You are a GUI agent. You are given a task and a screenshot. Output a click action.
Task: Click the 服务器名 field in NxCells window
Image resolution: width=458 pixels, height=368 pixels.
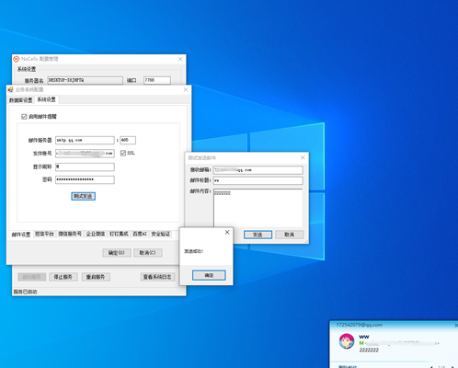pyautogui.click(x=86, y=80)
